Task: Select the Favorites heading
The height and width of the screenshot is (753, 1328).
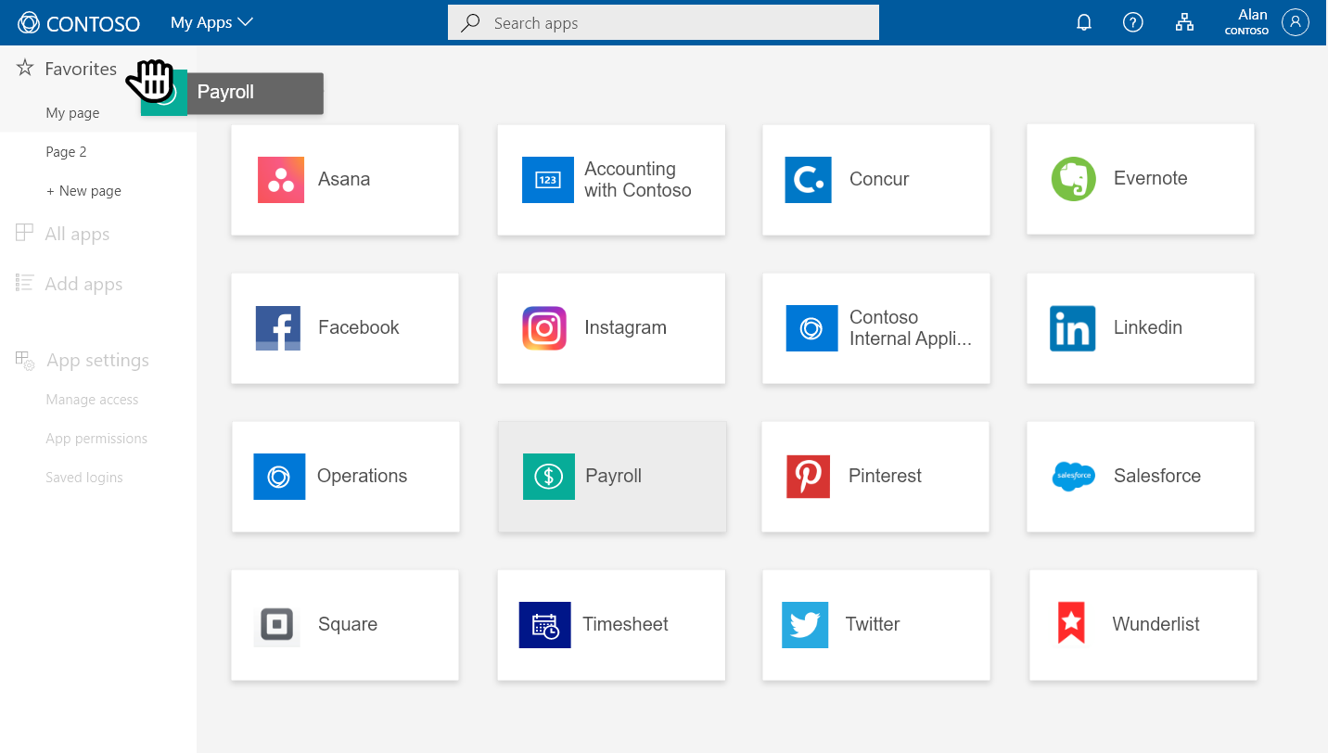Action: pos(81,69)
